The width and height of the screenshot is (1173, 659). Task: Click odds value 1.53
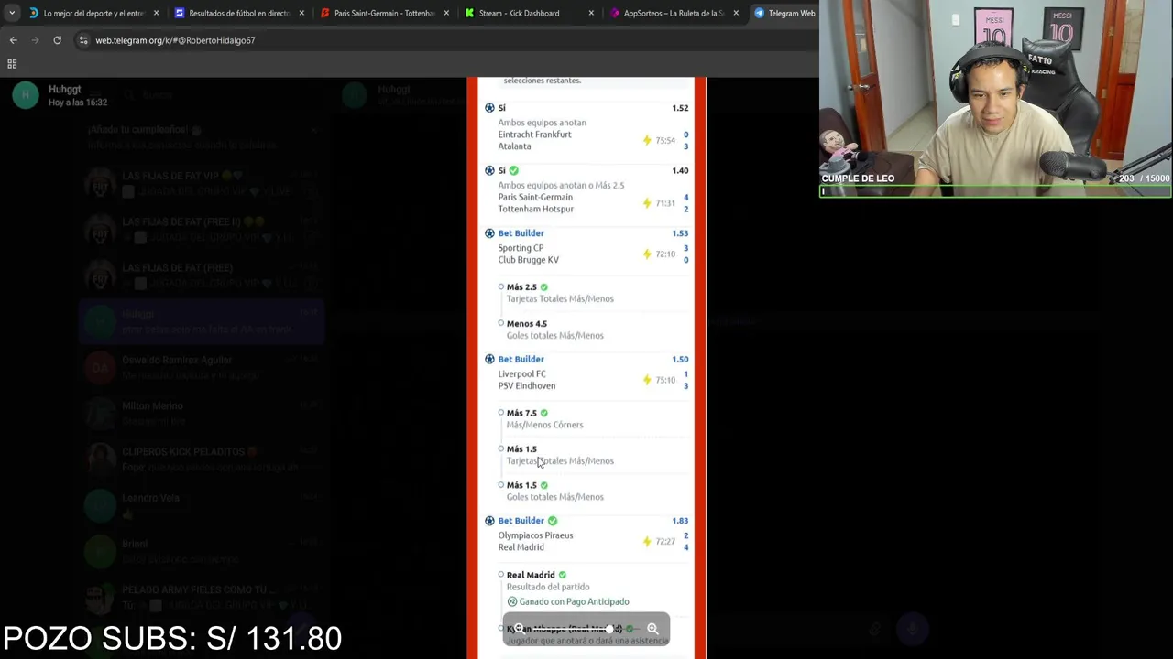point(680,233)
